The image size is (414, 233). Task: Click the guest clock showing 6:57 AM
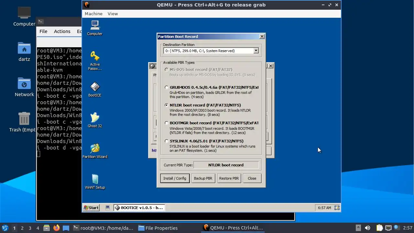pos(324,208)
